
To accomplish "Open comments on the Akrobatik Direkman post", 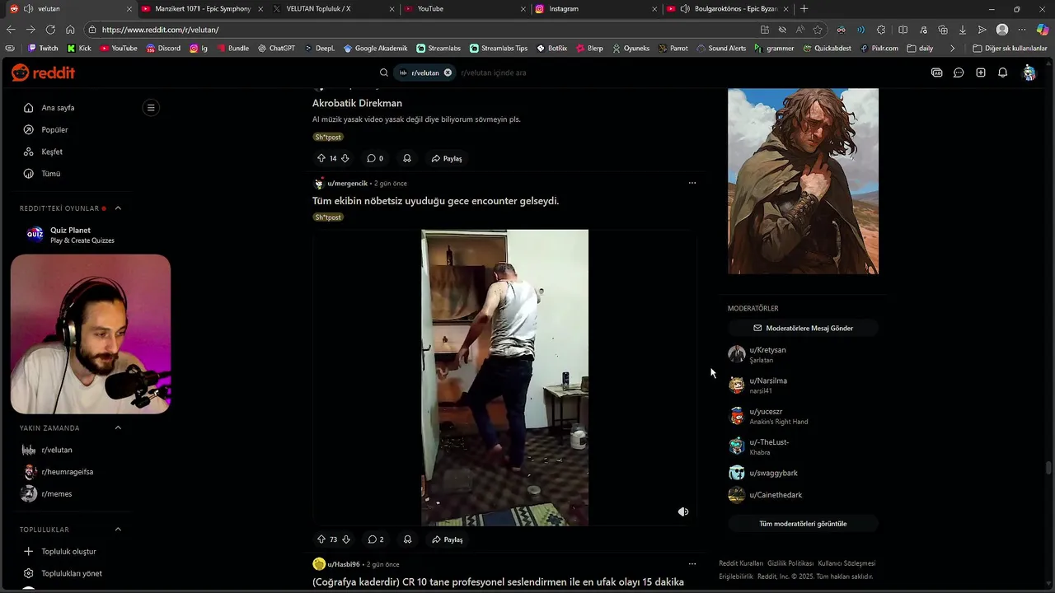I will coord(375,158).
